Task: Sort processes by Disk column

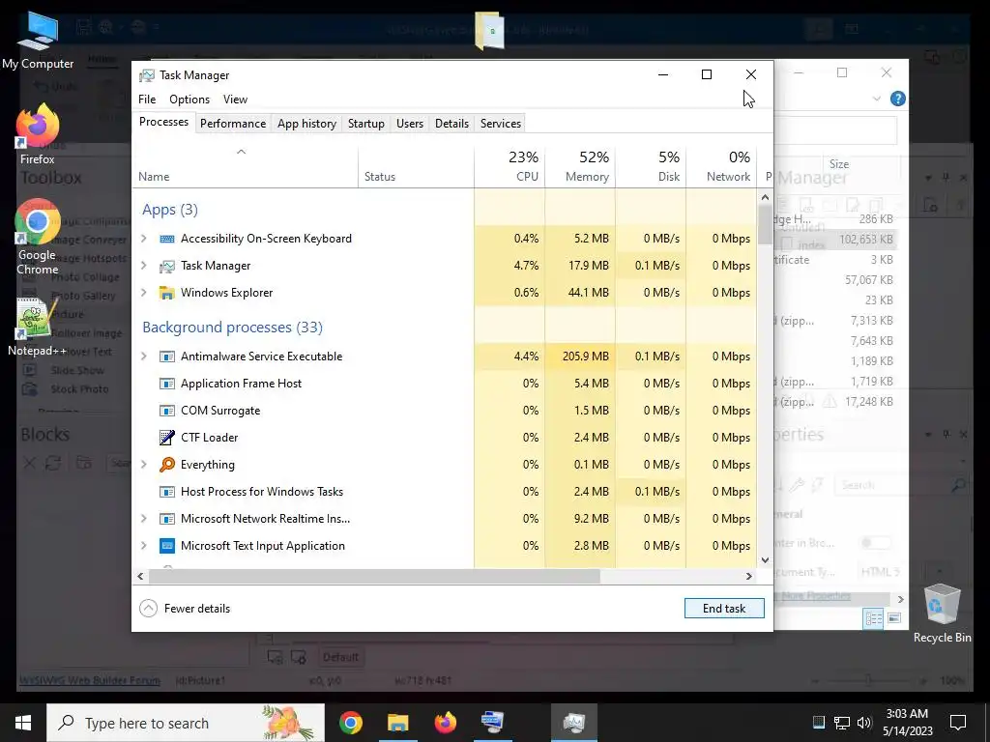Action: coord(651,167)
